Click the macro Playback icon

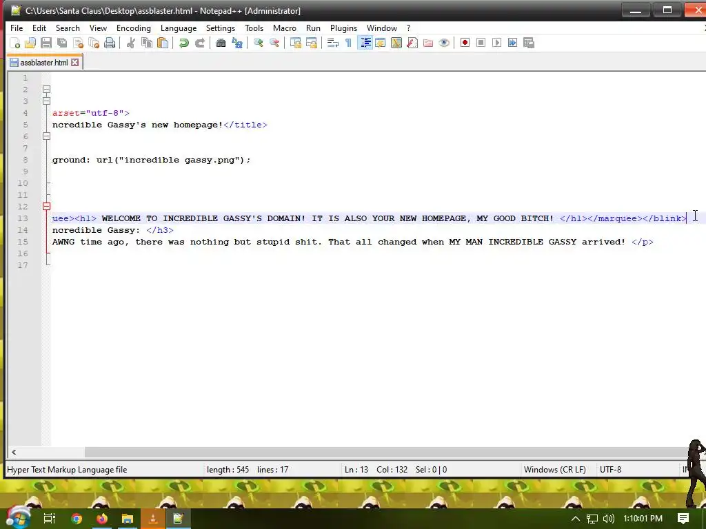point(496,43)
